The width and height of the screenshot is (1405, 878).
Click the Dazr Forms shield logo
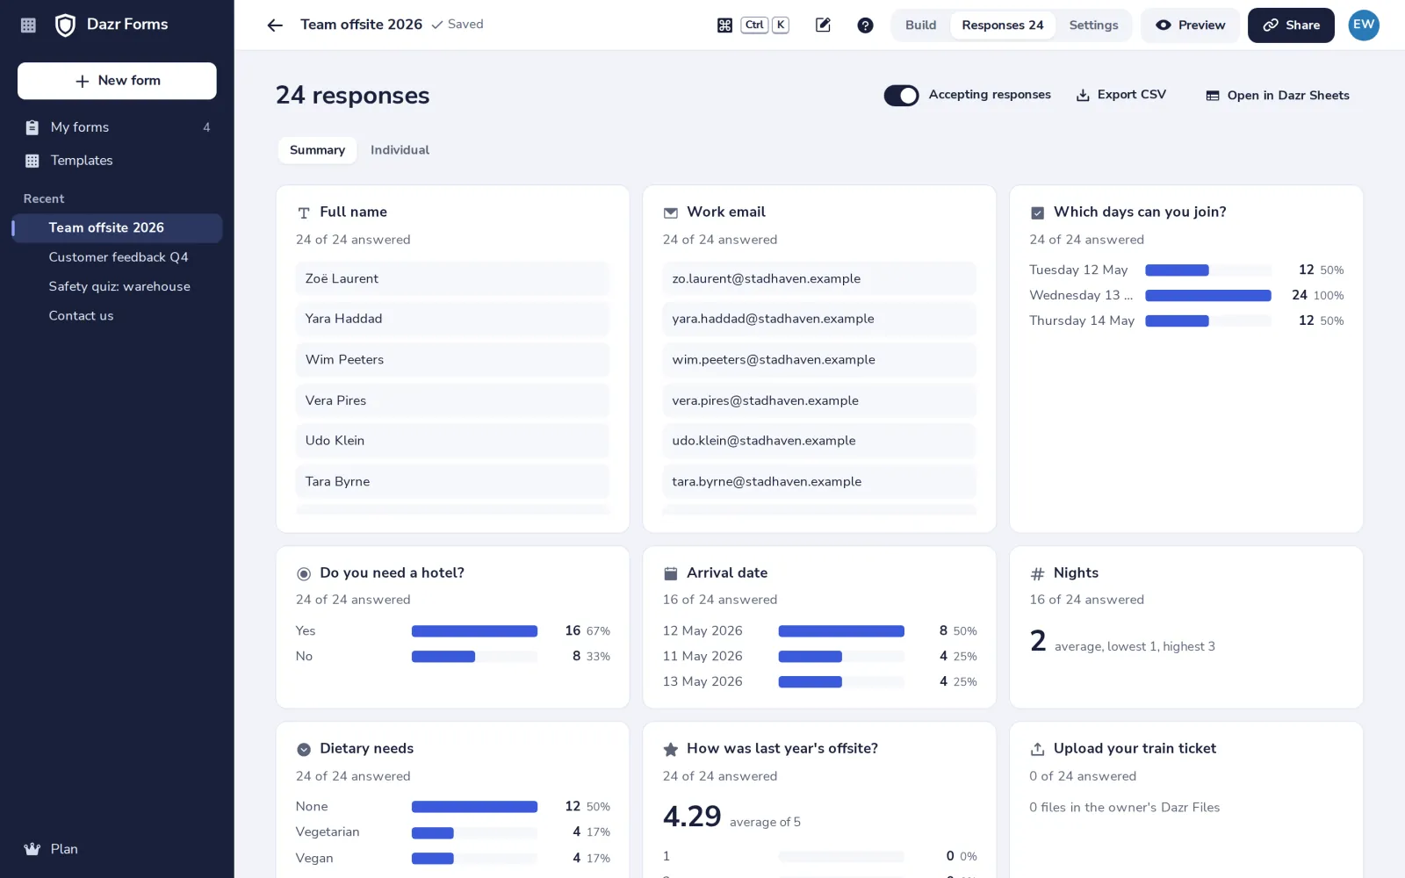point(65,25)
